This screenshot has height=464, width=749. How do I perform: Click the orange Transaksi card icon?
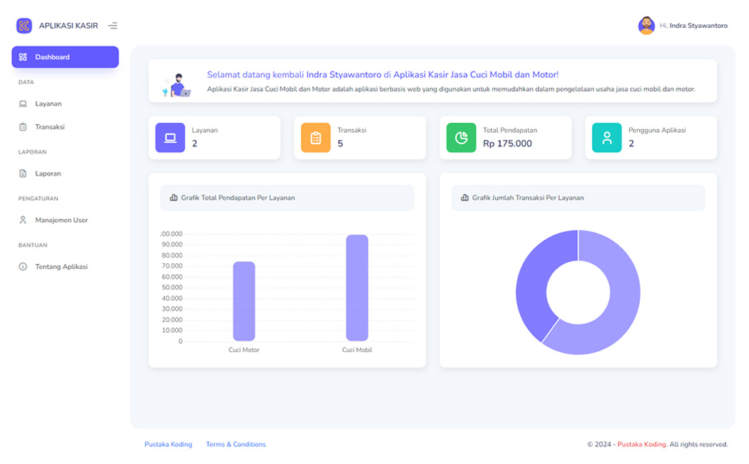tap(316, 138)
